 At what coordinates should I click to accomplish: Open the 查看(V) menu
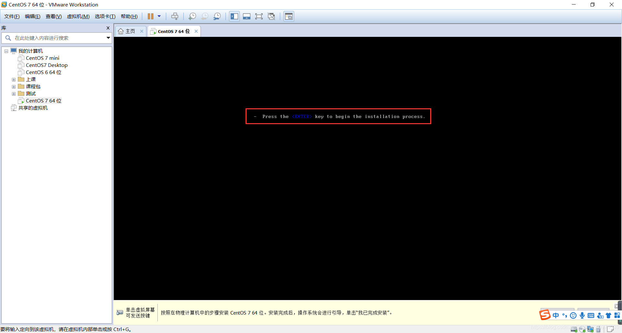pyautogui.click(x=53, y=16)
